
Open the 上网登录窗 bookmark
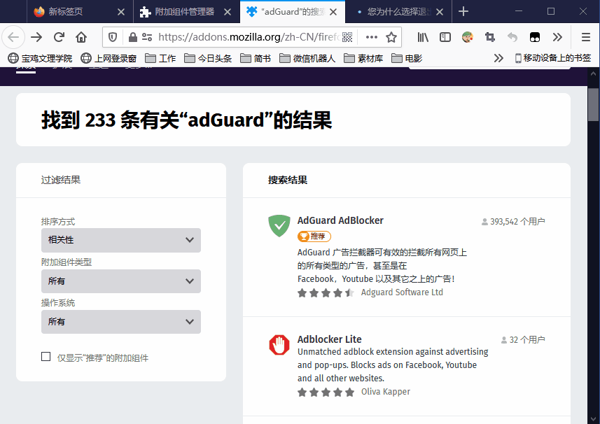click(x=109, y=58)
